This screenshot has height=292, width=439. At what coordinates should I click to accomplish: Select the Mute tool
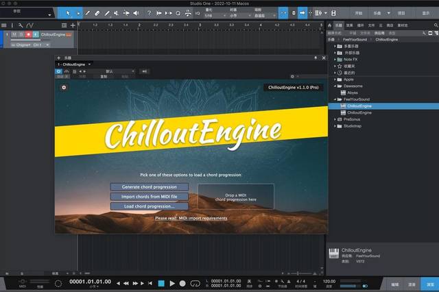[116, 13]
